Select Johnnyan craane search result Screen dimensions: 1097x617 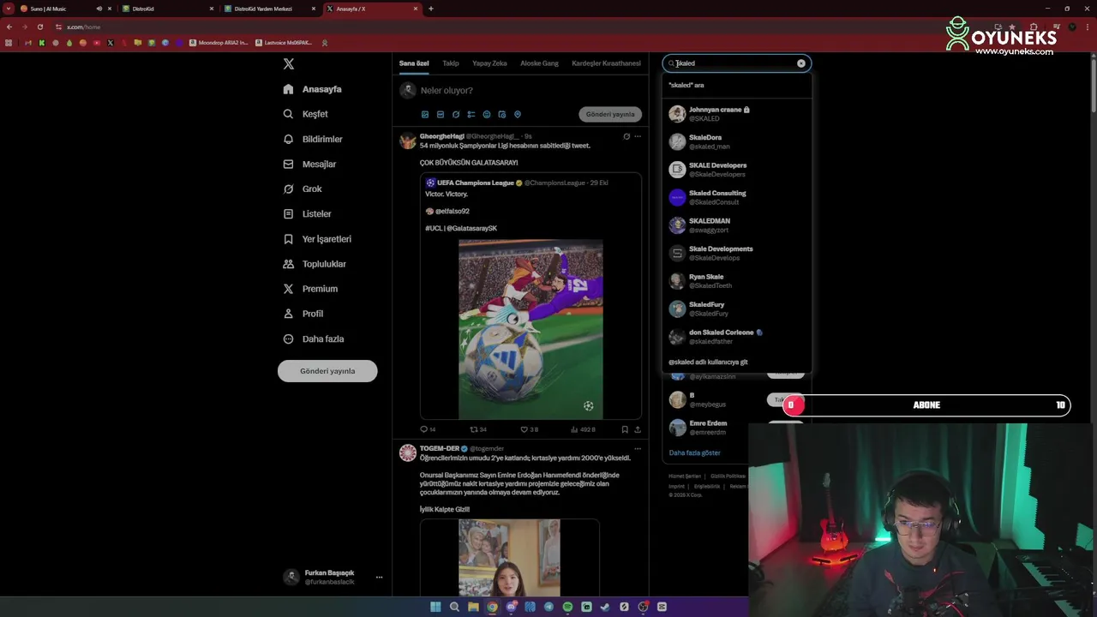point(736,114)
